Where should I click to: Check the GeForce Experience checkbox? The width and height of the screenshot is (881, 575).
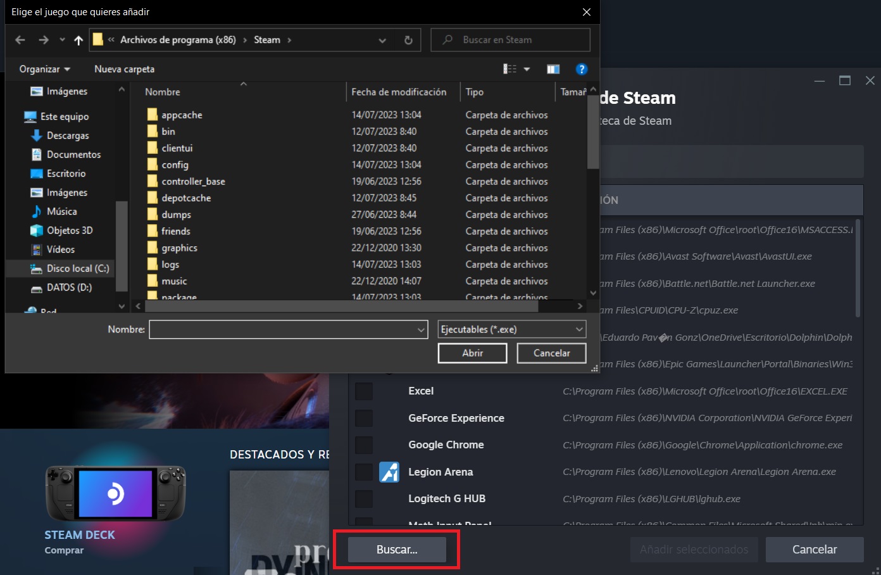coord(364,418)
